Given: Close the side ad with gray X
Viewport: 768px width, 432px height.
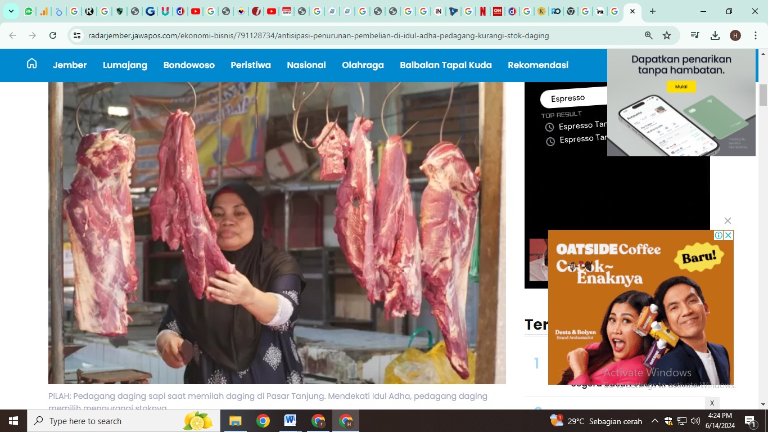Looking at the screenshot, I should click(728, 221).
